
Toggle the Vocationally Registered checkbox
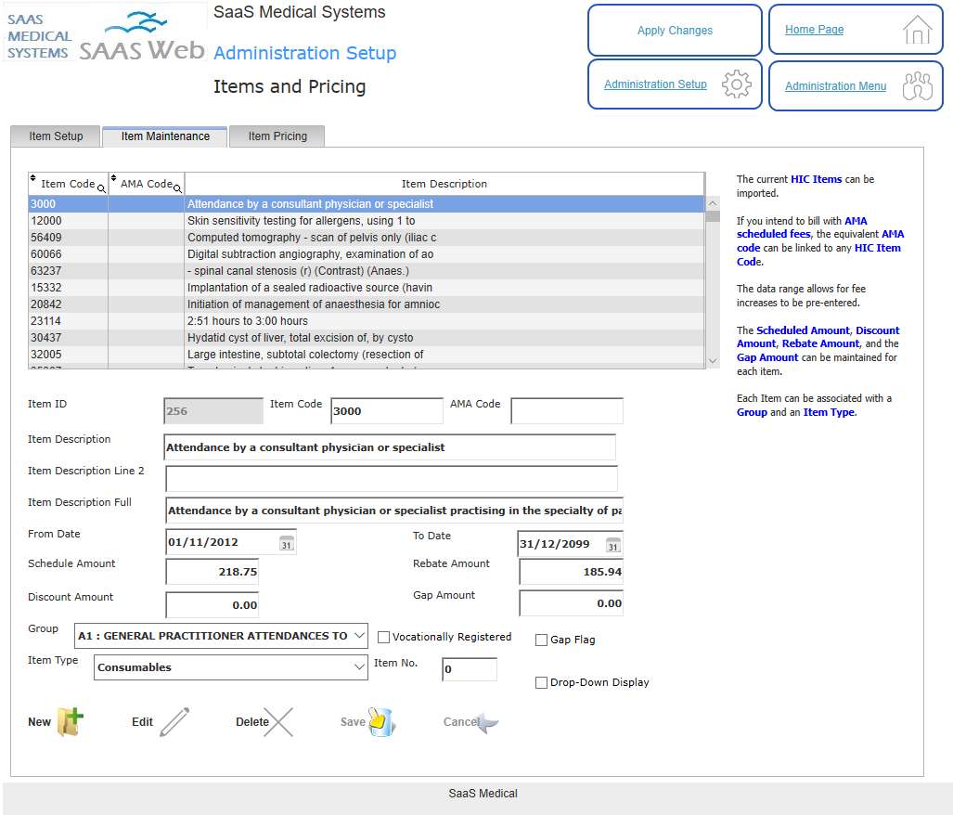(x=383, y=637)
